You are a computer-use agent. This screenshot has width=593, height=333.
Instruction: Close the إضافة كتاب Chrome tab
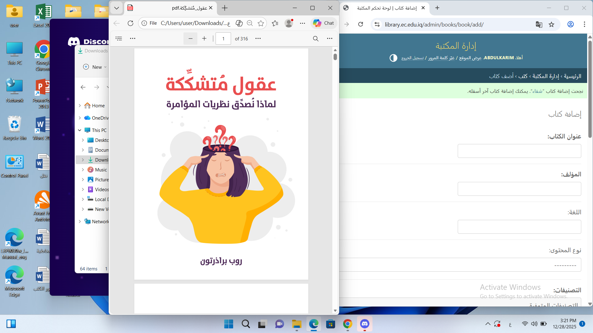point(423,8)
